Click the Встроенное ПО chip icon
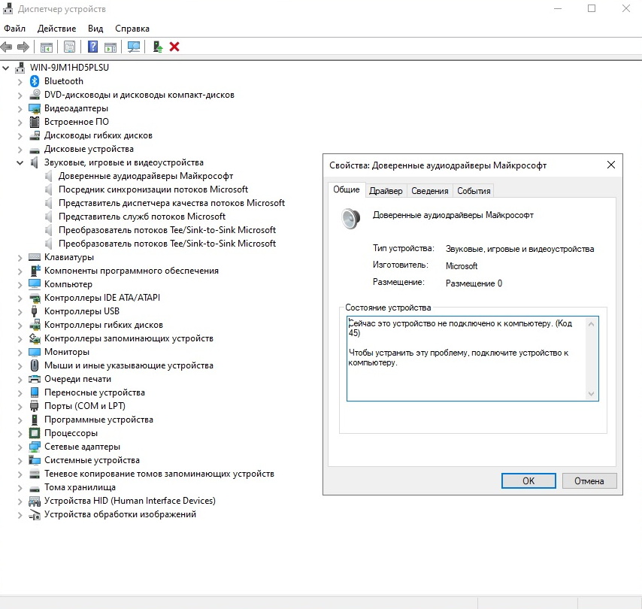The height and width of the screenshot is (609, 642). [35, 122]
